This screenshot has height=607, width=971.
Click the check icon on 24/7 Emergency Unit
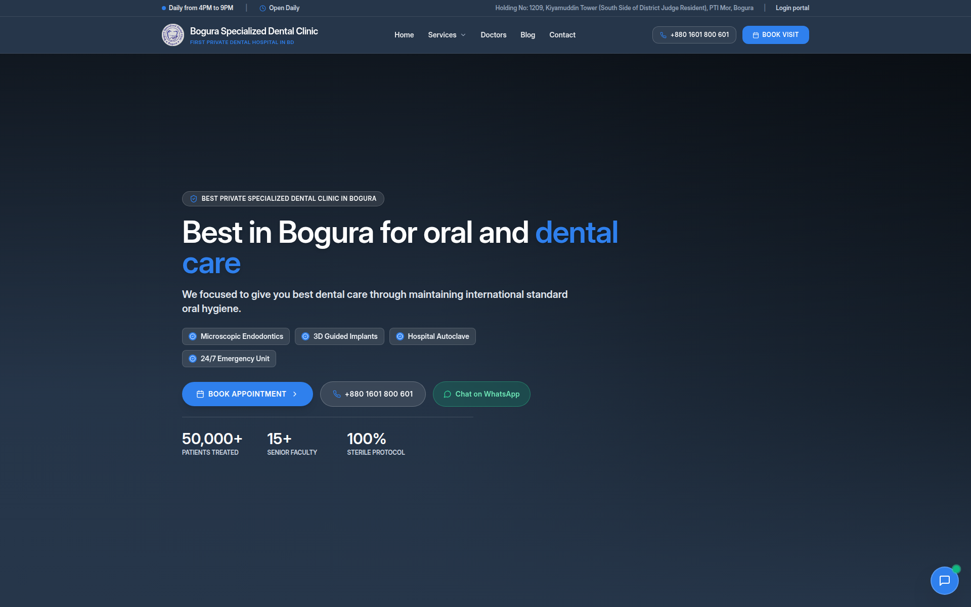coord(193,359)
